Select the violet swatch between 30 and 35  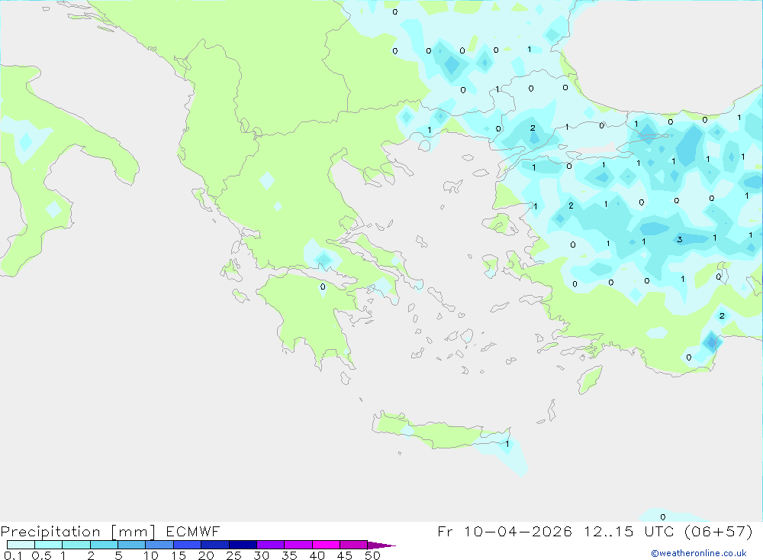tap(271, 545)
